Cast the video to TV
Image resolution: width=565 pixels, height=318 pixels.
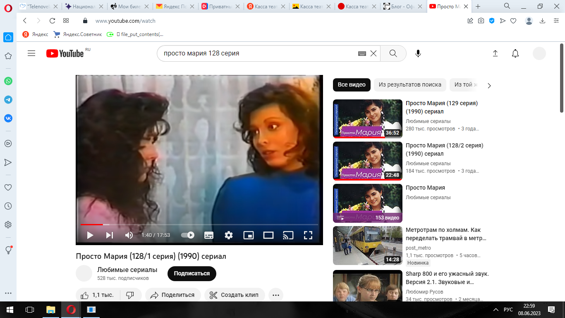tap(288, 235)
